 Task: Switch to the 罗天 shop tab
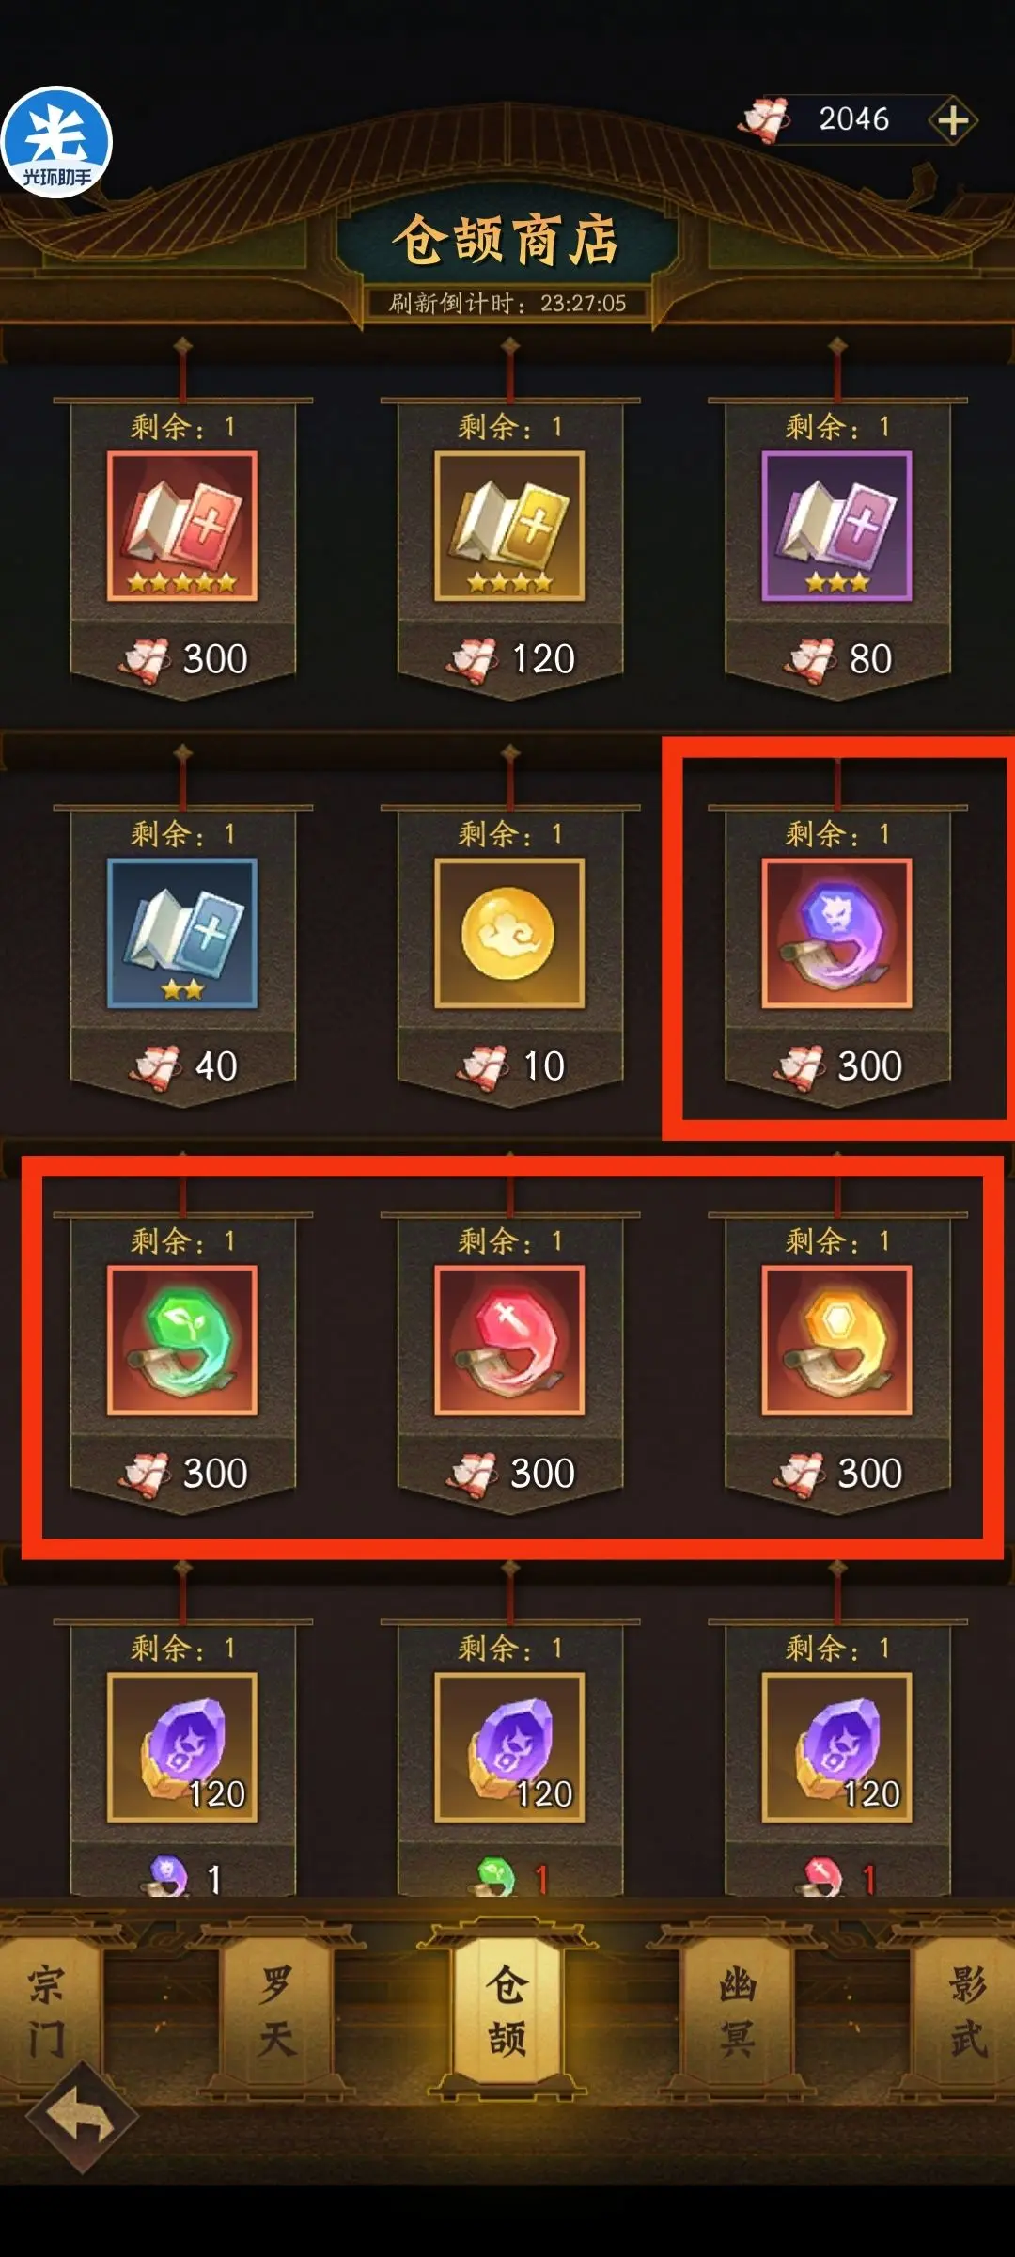click(x=276, y=2013)
